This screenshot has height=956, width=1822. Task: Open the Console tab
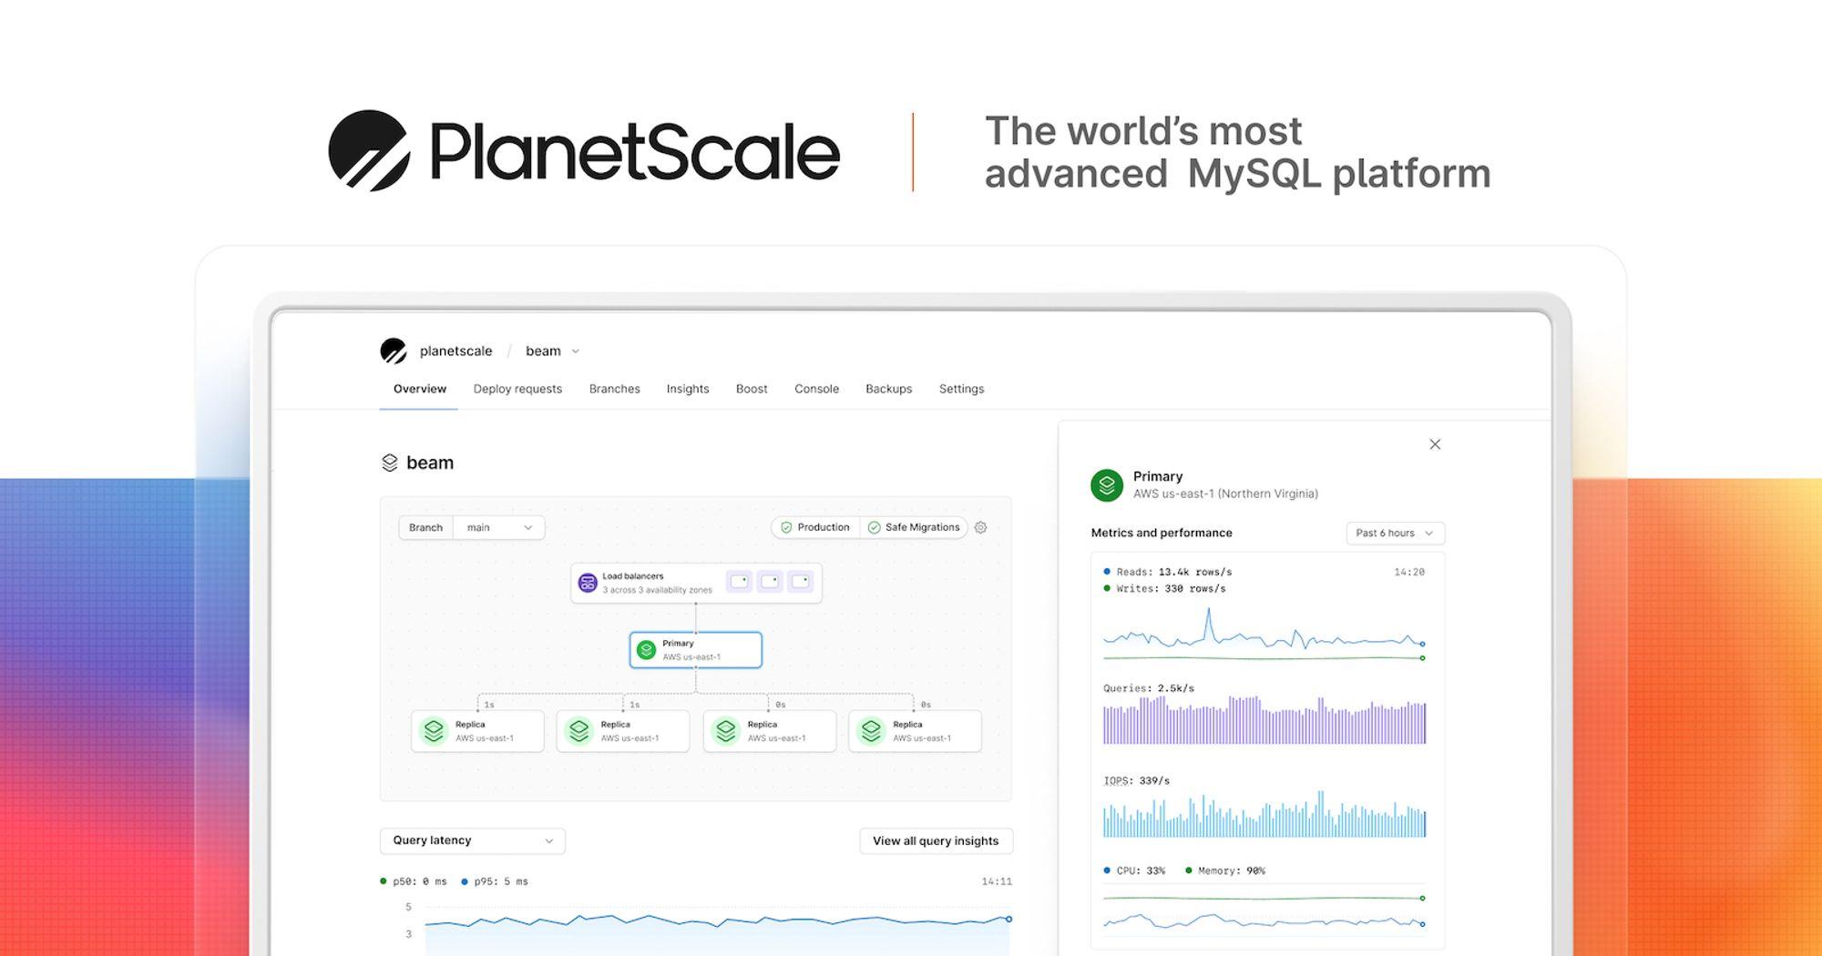pyautogui.click(x=816, y=389)
